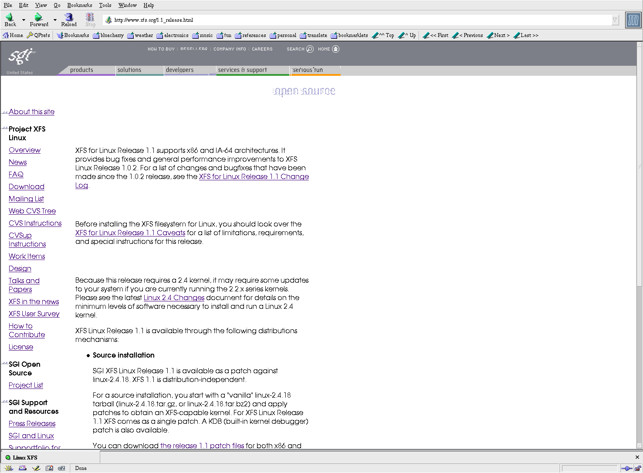Click the Next > bookmarklet
Screen dimensions: 643x473
coord(498,35)
